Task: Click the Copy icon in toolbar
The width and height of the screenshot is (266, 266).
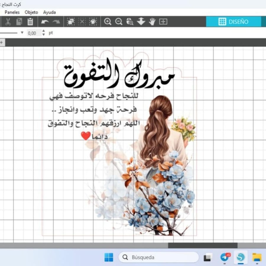Action: (19, 22)
